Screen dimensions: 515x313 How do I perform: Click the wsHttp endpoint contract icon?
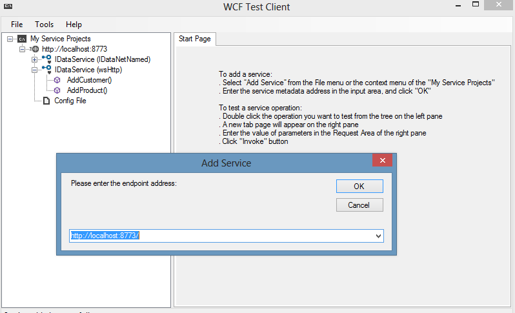[46, 69]
